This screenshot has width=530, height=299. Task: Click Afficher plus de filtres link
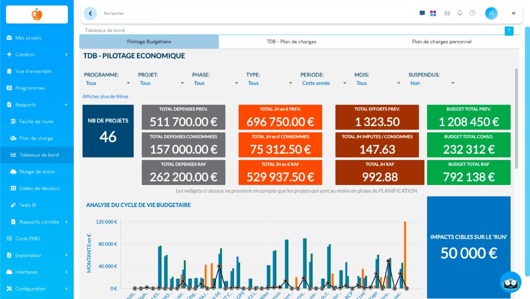(105, 96)
